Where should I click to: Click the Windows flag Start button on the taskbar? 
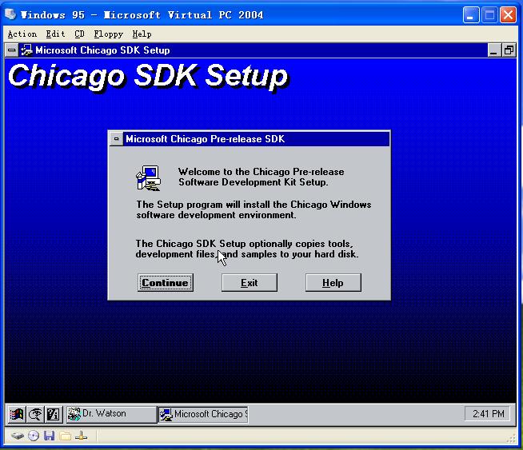16,414
